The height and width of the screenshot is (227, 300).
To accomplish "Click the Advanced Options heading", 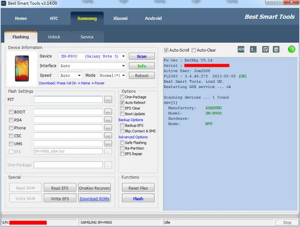I will (x=133, y=137).
